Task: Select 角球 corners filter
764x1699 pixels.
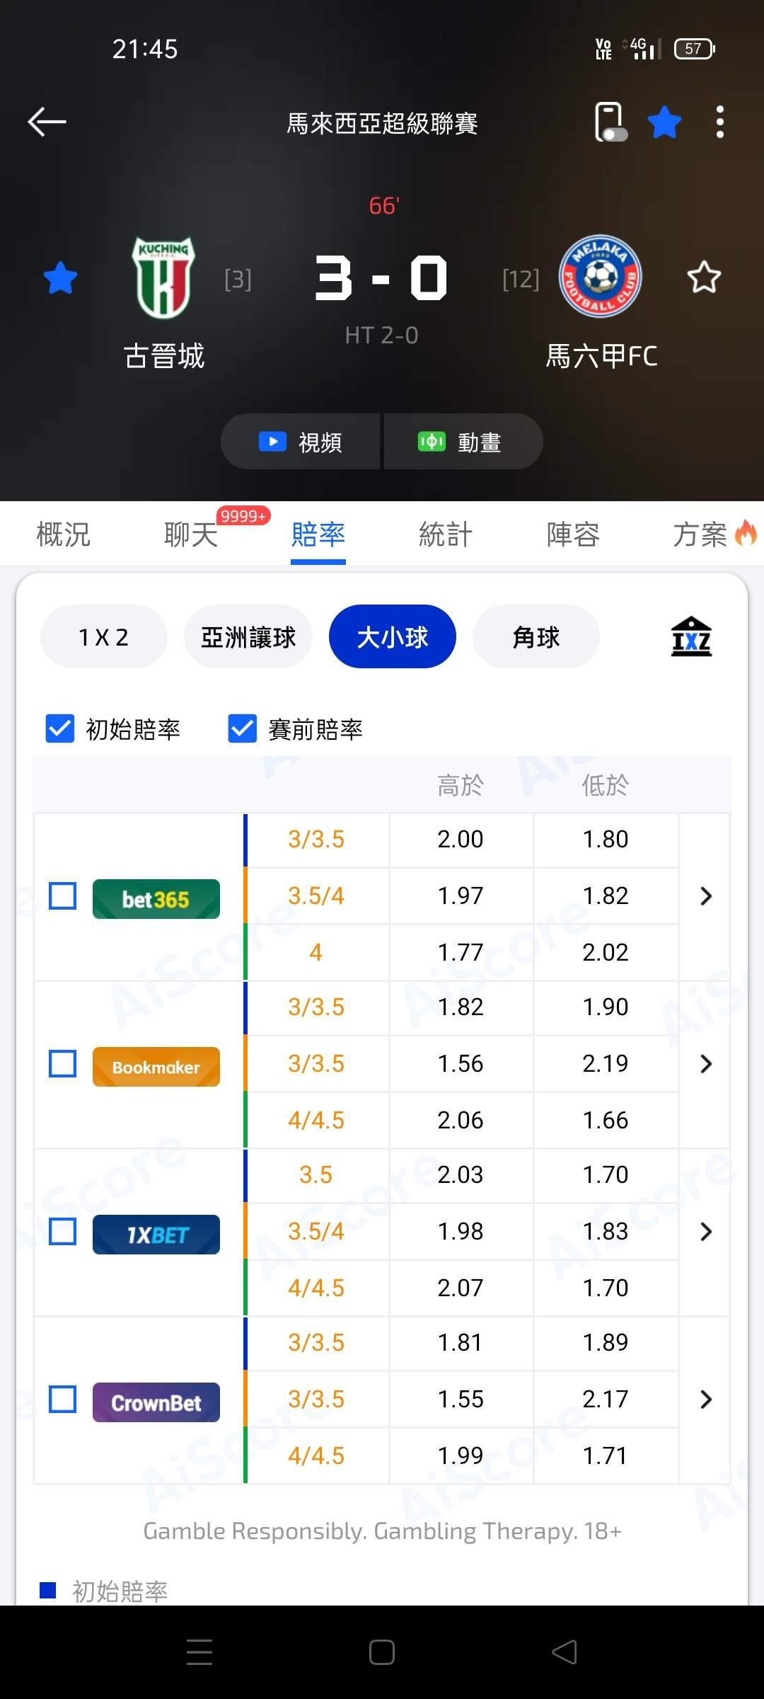Action: click(536, 636)
